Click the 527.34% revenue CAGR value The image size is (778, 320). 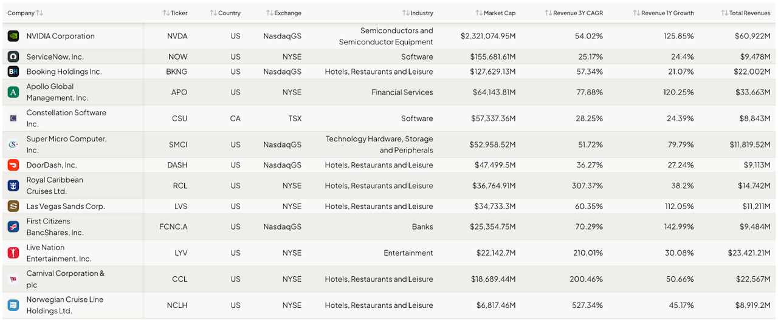[x=587, y=305]
